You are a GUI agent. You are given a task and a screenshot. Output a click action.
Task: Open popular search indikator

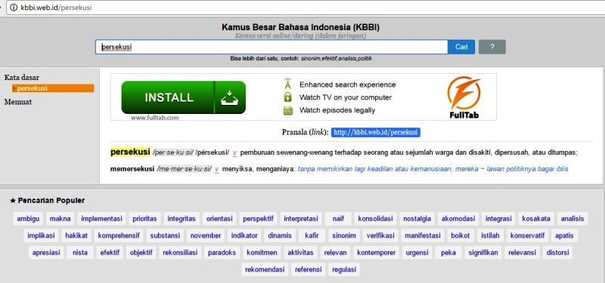(244, 235)
